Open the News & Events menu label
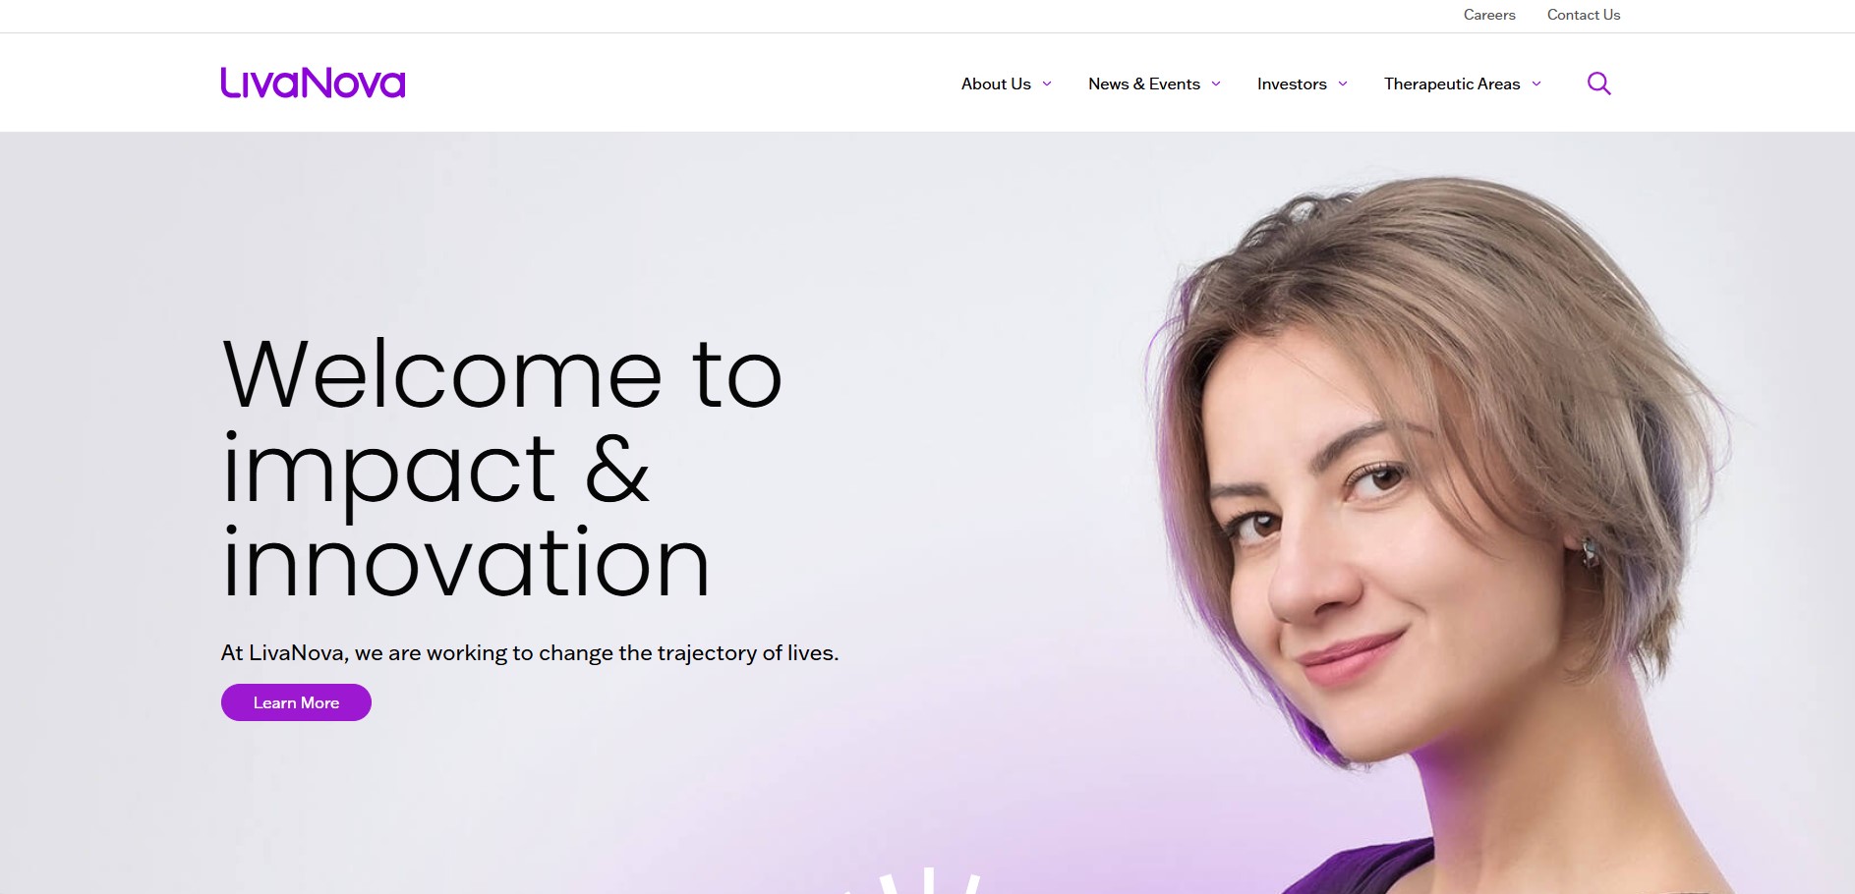 coord(1144,84)
